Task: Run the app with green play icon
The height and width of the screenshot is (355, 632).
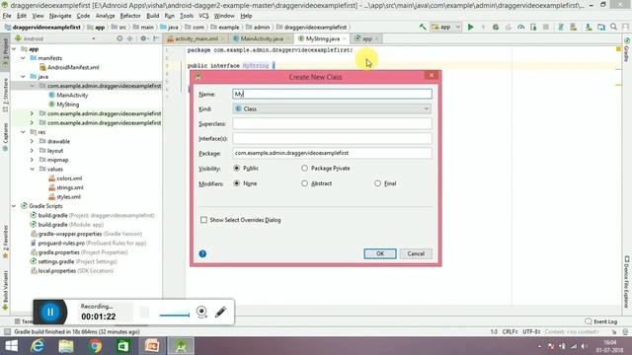Action: (x=470, y=27)
